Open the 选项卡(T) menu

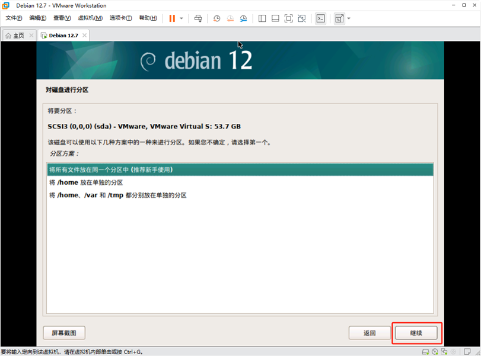(121, 18)
